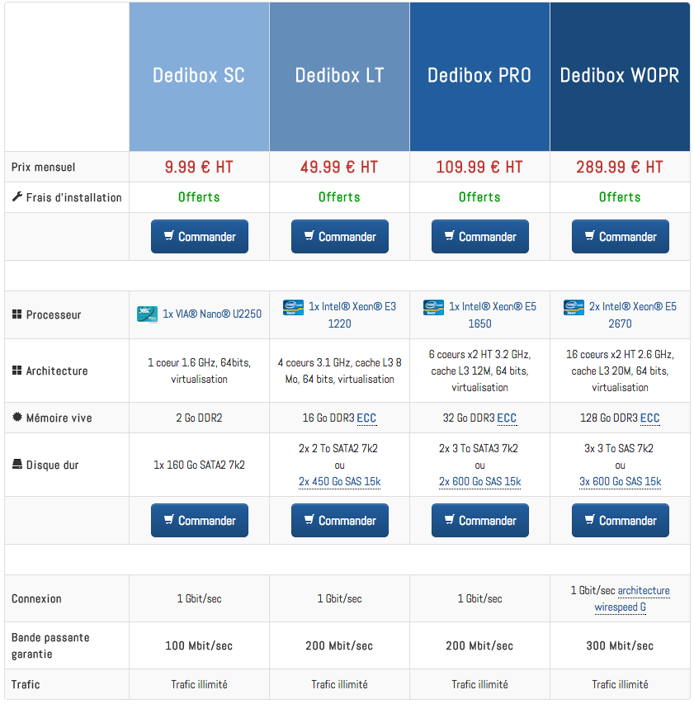The height and width of the screenshot is (704, 694).
Task: Click Trafic illimité under Dedibox SC
Action: click(200, 684)
